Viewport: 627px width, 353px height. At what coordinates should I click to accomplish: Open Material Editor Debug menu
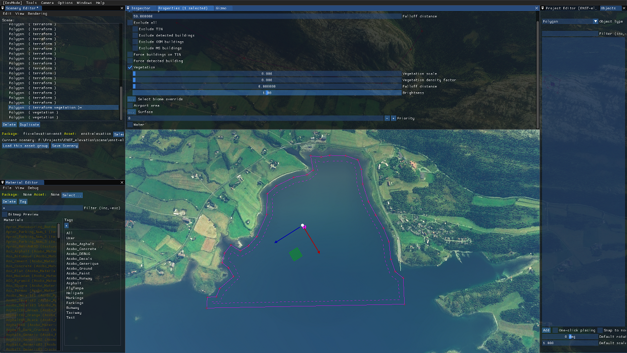[x=33, y=188]
